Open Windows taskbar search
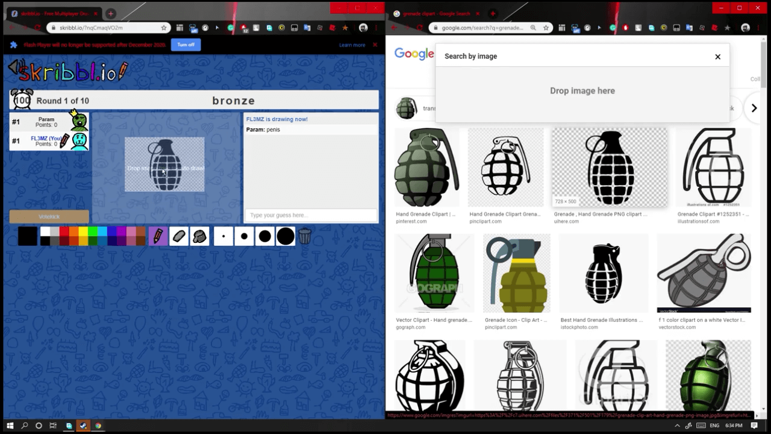771x434 pixels. pos(25,426)
